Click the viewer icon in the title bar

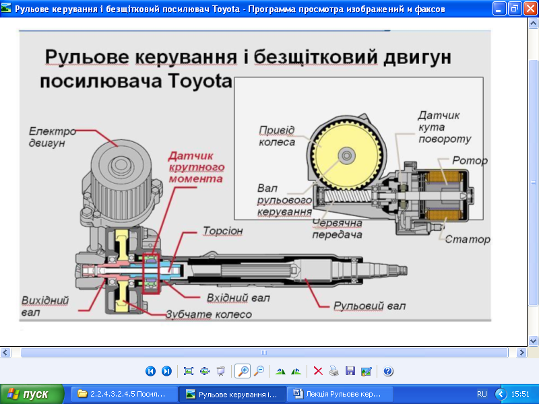[x=6, y=8]
